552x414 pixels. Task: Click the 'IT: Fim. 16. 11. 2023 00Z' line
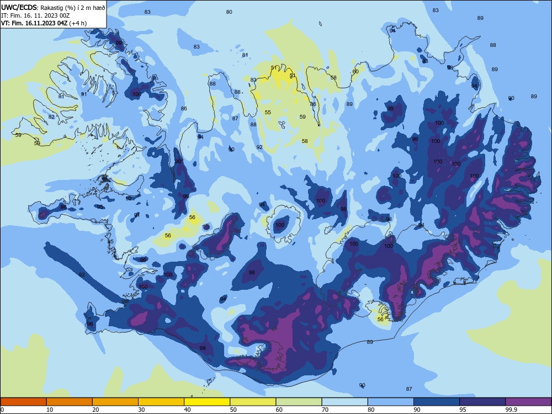pos(35,15)
